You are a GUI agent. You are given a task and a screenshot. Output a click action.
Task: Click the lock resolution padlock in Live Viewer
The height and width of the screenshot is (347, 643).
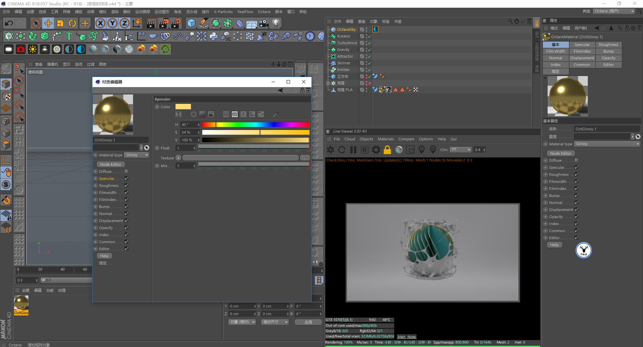tap(387, 150)
